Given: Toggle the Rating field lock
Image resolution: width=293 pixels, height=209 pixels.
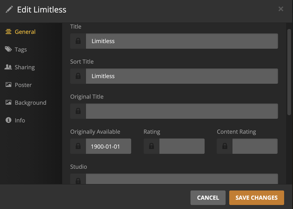Looking at the screenshot, I should [x=151, y=146].
